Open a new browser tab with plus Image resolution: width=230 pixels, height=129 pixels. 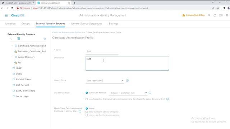(74, 3)
